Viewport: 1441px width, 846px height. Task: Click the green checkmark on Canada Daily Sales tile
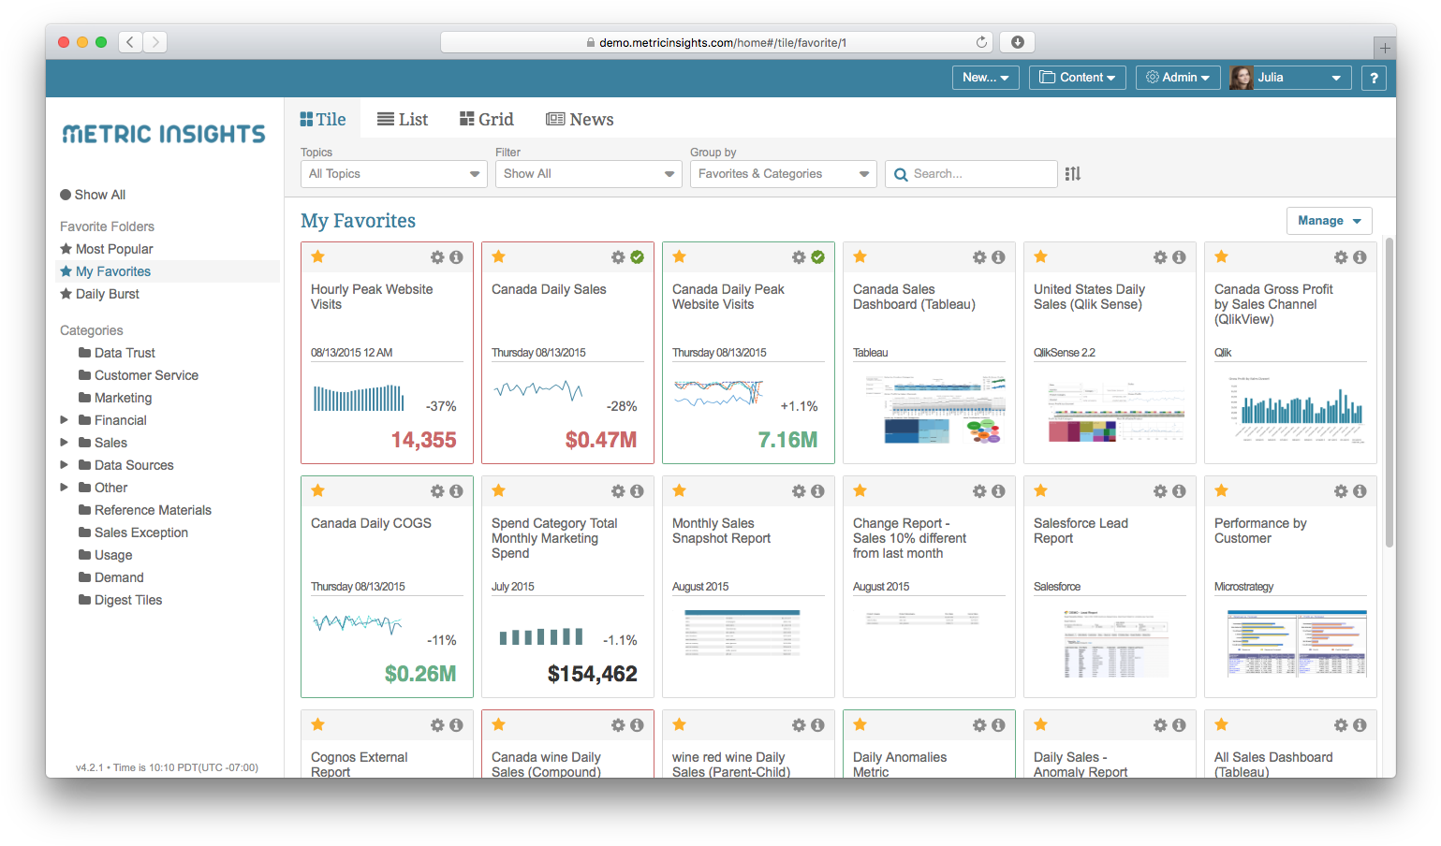point(637,257)
